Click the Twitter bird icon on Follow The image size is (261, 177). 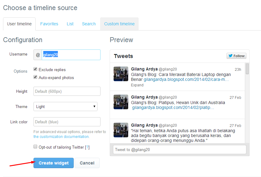(x=230, y=56)
